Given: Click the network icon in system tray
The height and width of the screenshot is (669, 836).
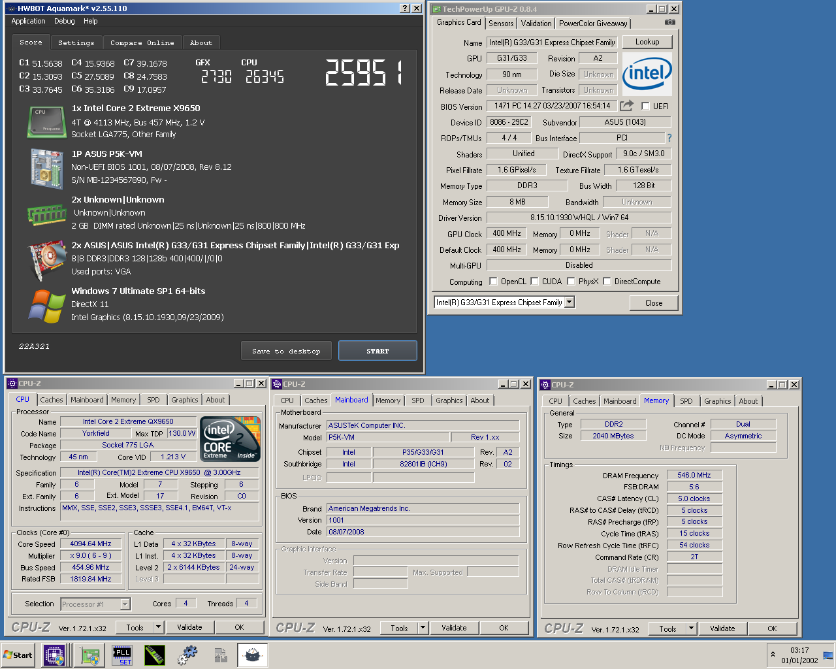Looking at the screenshot, I should [x=828, y=655].
